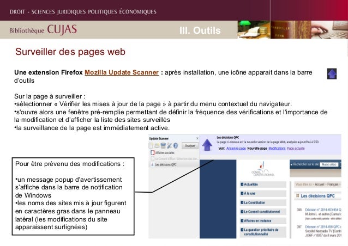The image size is (348, 246).
Task: Select the Le Conseil d'Etat entry in sidebar
Action: [174, 158]
